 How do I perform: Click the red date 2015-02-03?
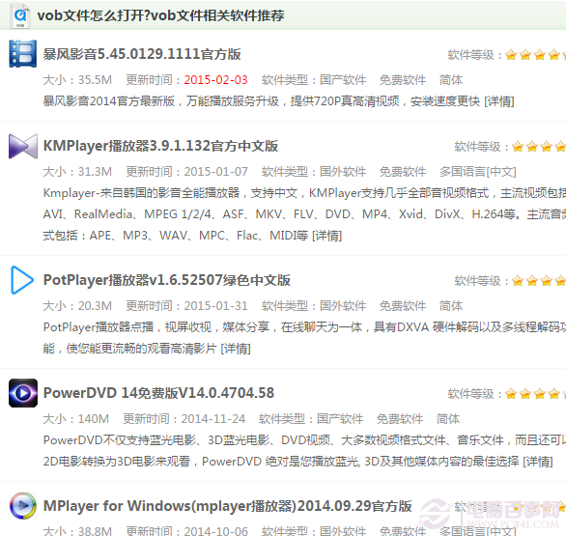pos(215,80)
